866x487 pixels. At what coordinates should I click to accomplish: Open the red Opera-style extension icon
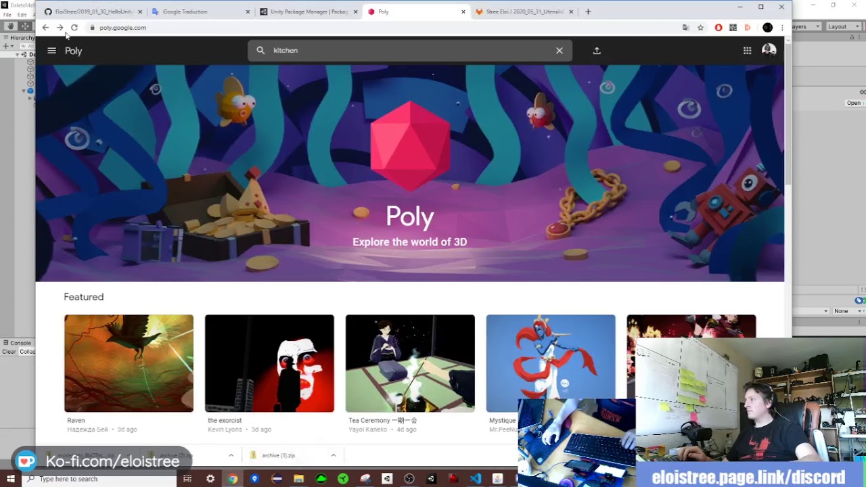click(719, 28)
